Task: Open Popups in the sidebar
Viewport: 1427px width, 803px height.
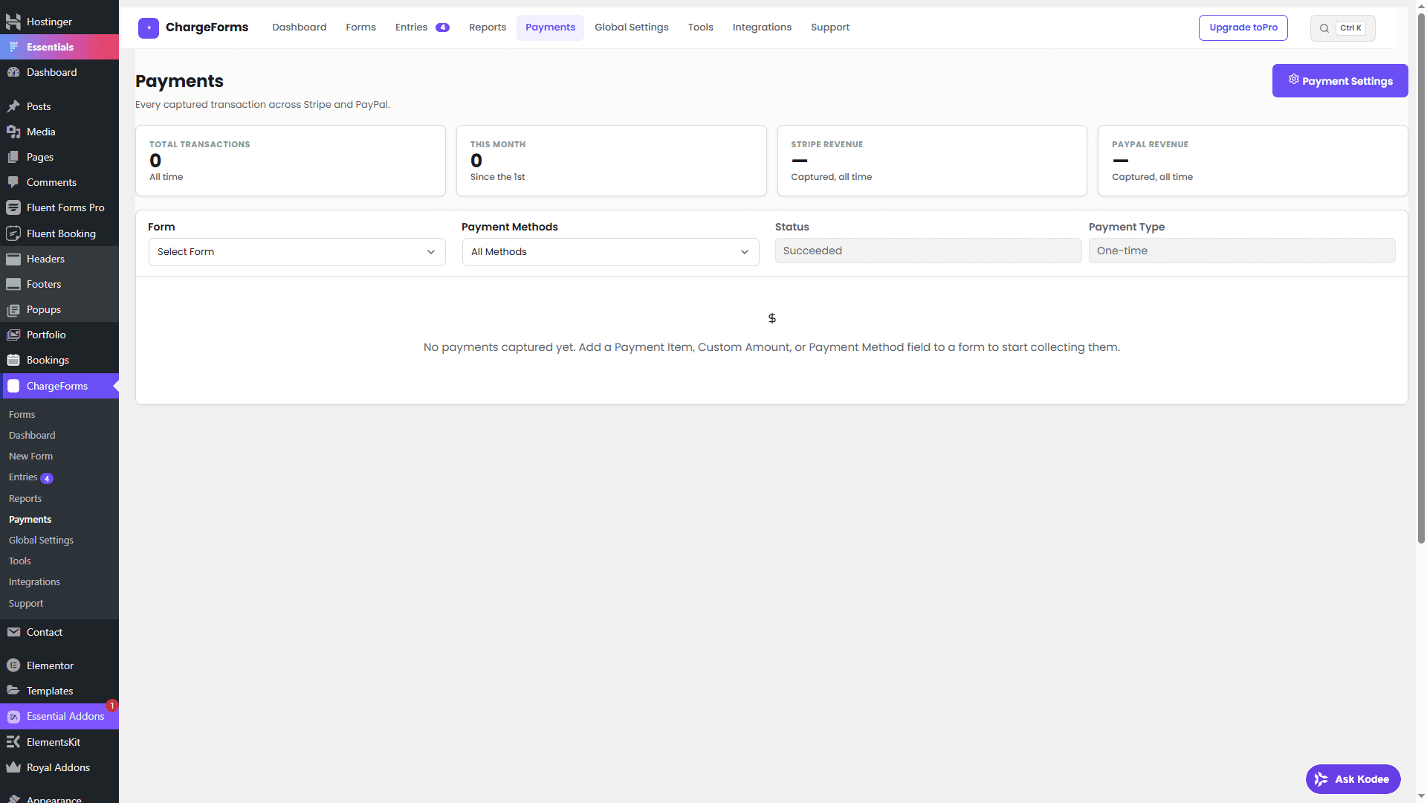Action: (59, 309)
